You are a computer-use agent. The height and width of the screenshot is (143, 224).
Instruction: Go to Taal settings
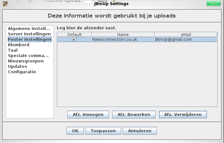13,50
